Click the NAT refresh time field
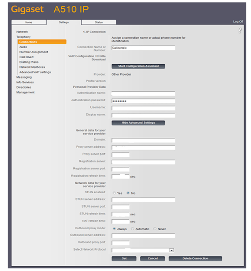The height and width of the screenshot is (271, 251). point(120,221)
